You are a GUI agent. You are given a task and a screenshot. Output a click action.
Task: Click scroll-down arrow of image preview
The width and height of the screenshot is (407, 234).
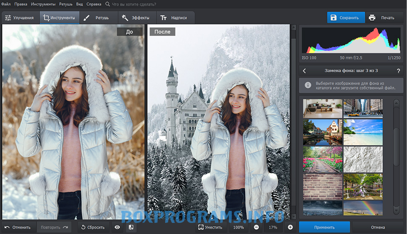click(294, 216)
